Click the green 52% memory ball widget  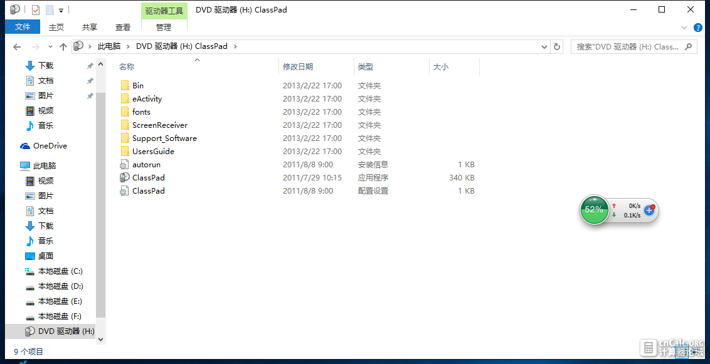tap(594, 210)
